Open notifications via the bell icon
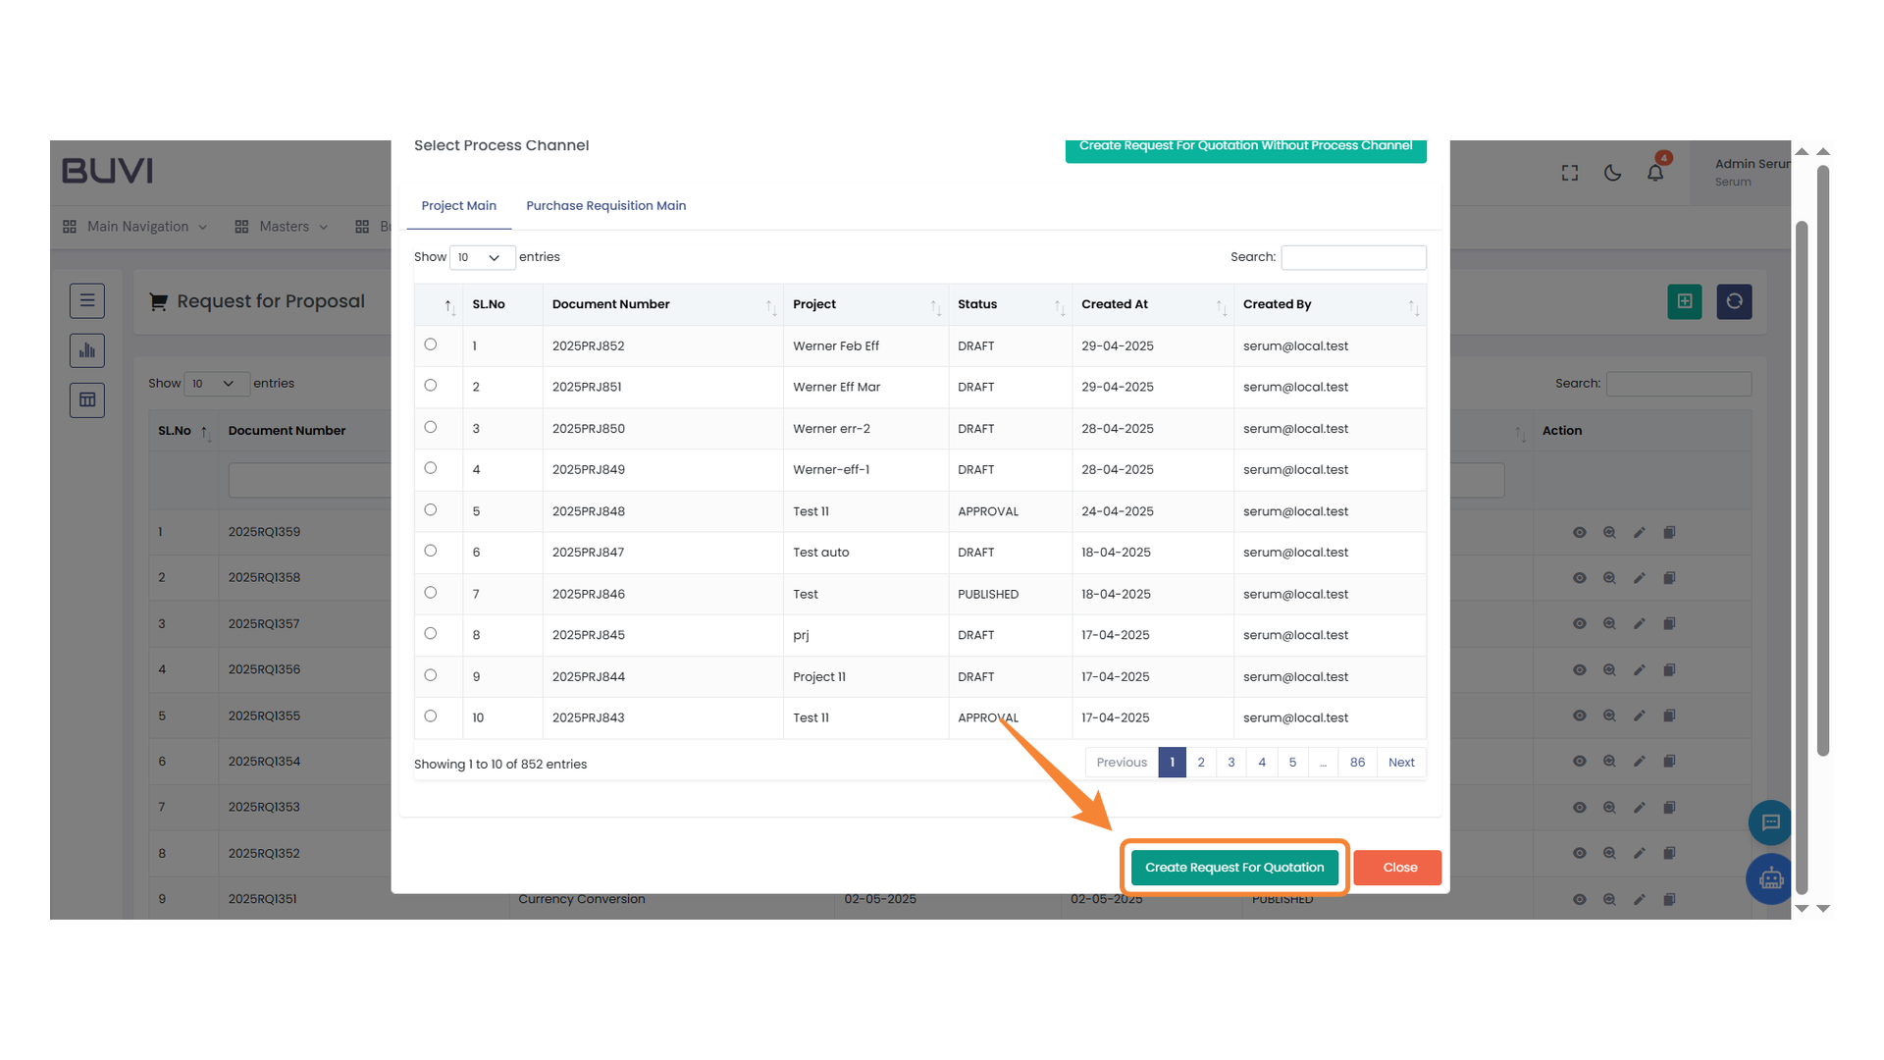 [1655, 172]
